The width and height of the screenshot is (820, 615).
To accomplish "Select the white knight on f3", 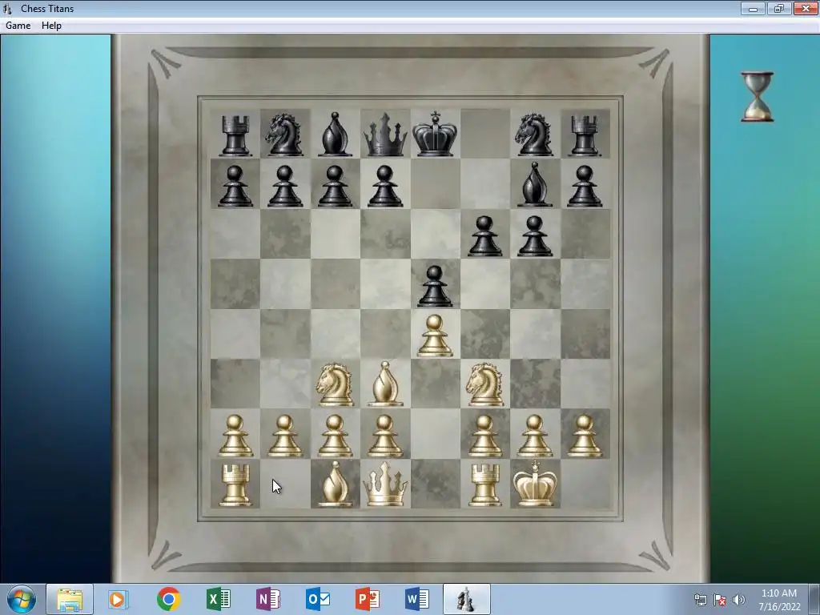I will coord(484,385).
